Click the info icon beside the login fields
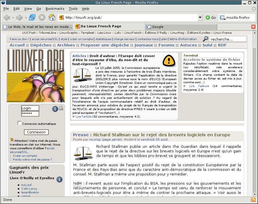 tap(55, 109)
